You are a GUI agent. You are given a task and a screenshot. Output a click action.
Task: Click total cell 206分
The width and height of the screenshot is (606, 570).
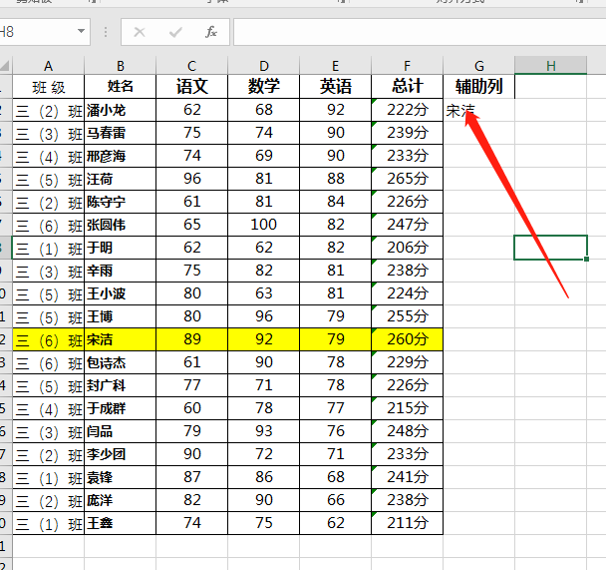point(407,248)
